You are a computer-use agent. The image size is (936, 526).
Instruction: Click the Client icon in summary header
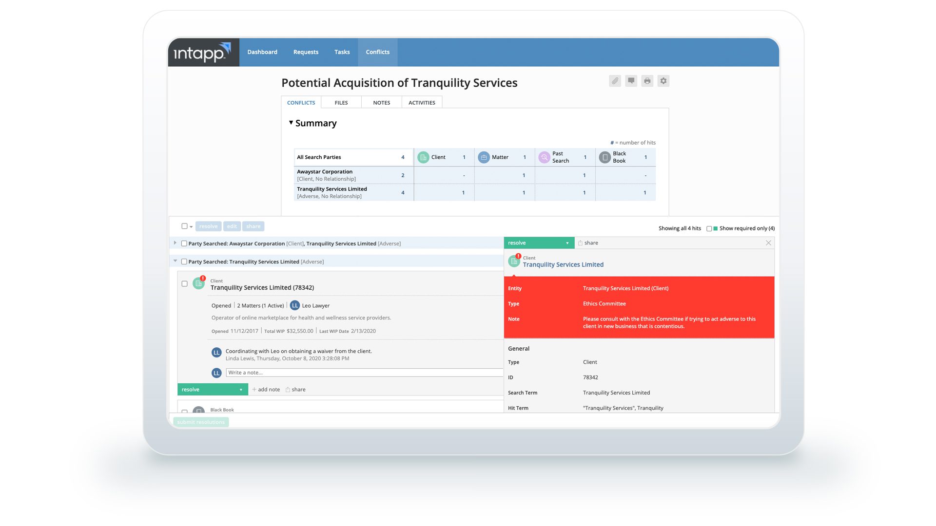point(423,157)
